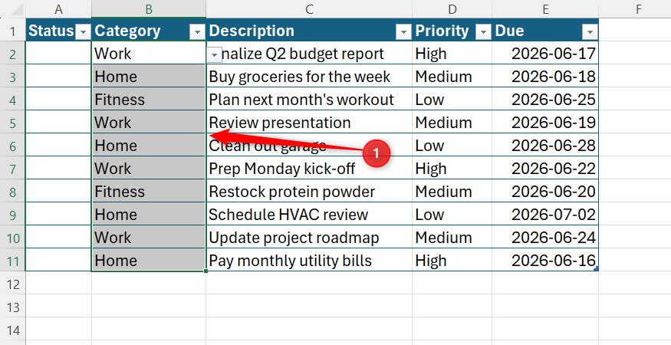This screenshot has height=345, width=671.
Task: Select row 10 header
Action: [13, 237]
